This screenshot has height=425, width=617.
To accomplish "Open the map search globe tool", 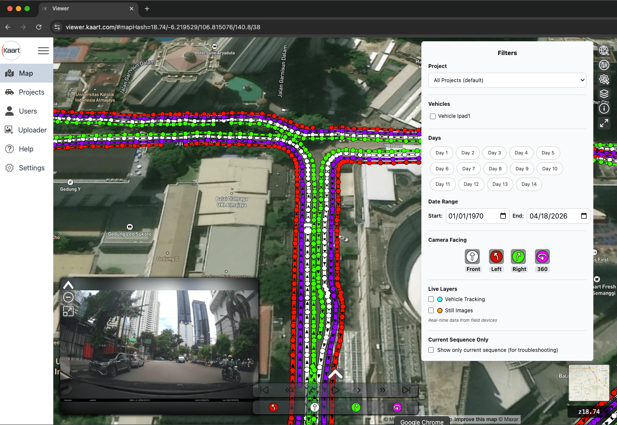I will click(604, 50).
